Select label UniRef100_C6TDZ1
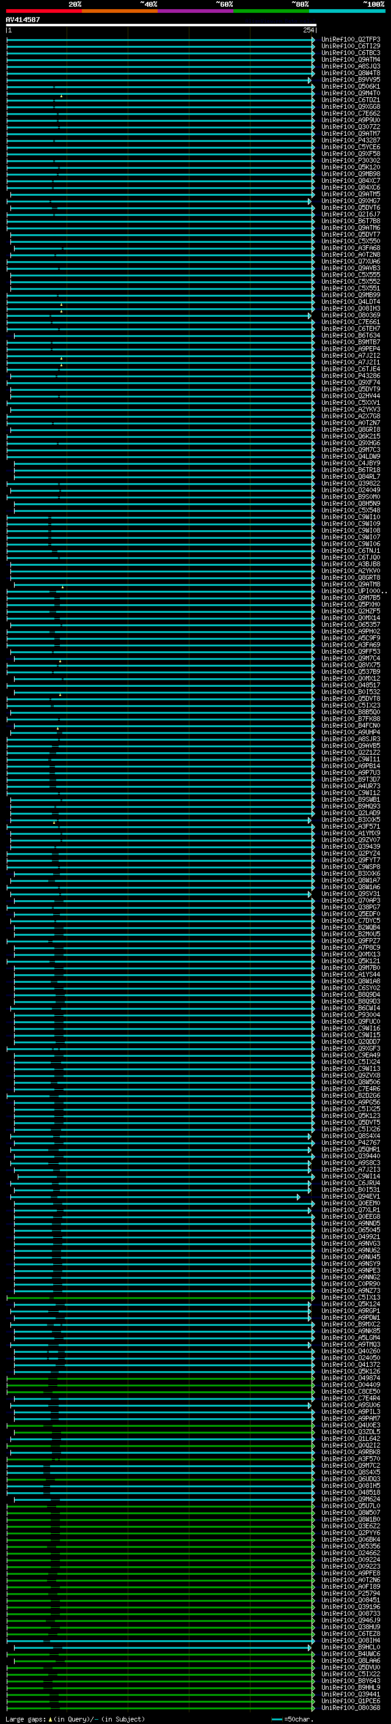Image resolution: width=391 pixels, height=1724 pixels. click(x=350, y=100)
